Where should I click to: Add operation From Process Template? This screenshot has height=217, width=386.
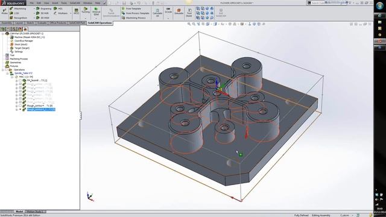pyautogui.click(x=135, y=13)
